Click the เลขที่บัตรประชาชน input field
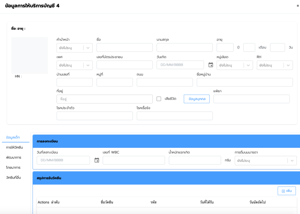300x214 pixels. pos(125,65)
